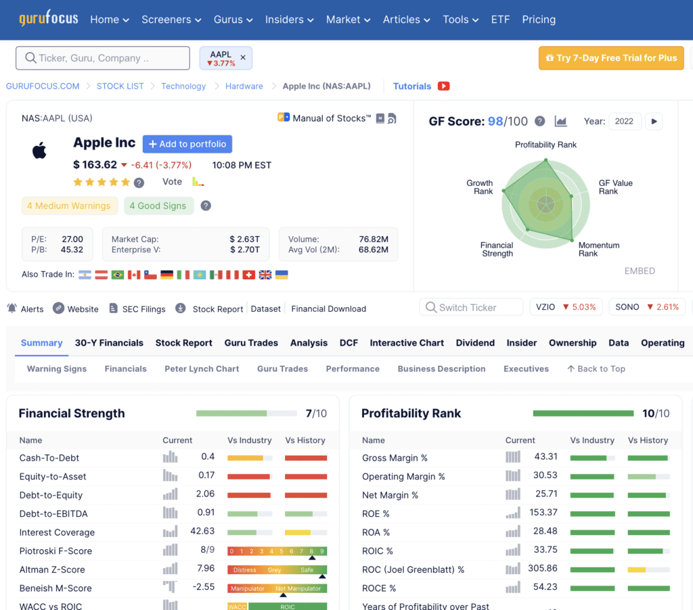The width and height of the screenshot is (693, 610).
Task: Open the Gross Margin % mini trend chart
Action: click(513, 456)
